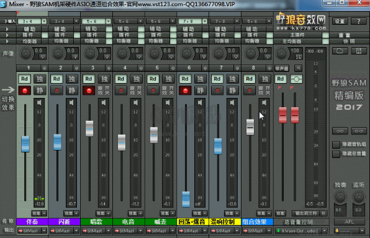Click the circle icon beside channel number 2

[x=76, y=68]
